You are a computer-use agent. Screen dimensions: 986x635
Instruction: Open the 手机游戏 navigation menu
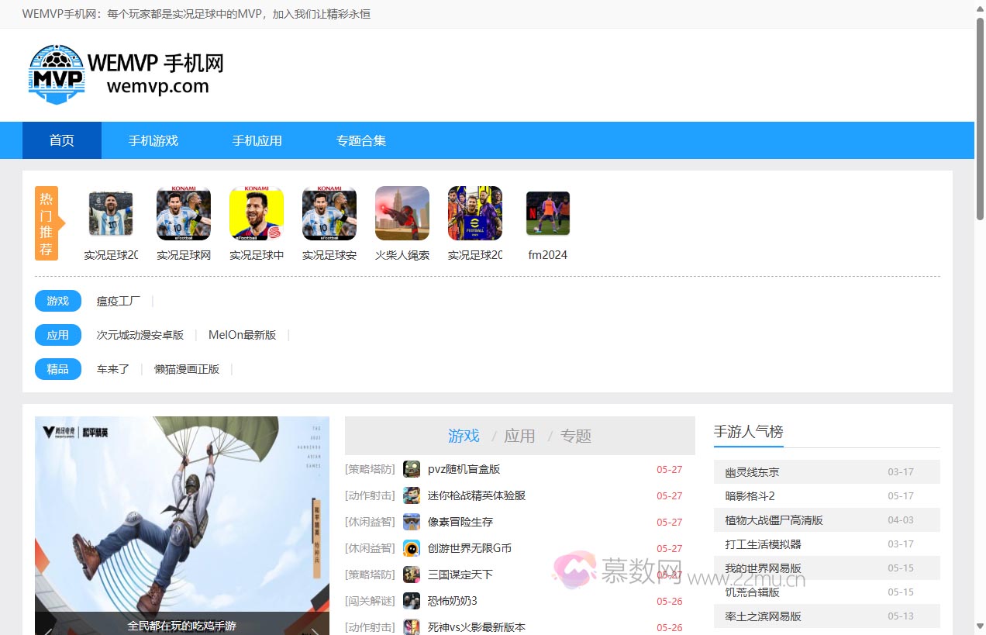(153, 140)
